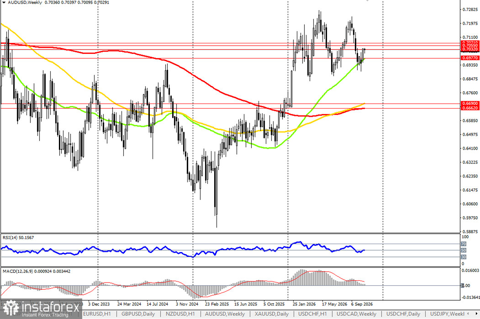480x319 pixels.
Task: Activate the AUDUSD,Weekly chart tab
Action: point(225,314)
